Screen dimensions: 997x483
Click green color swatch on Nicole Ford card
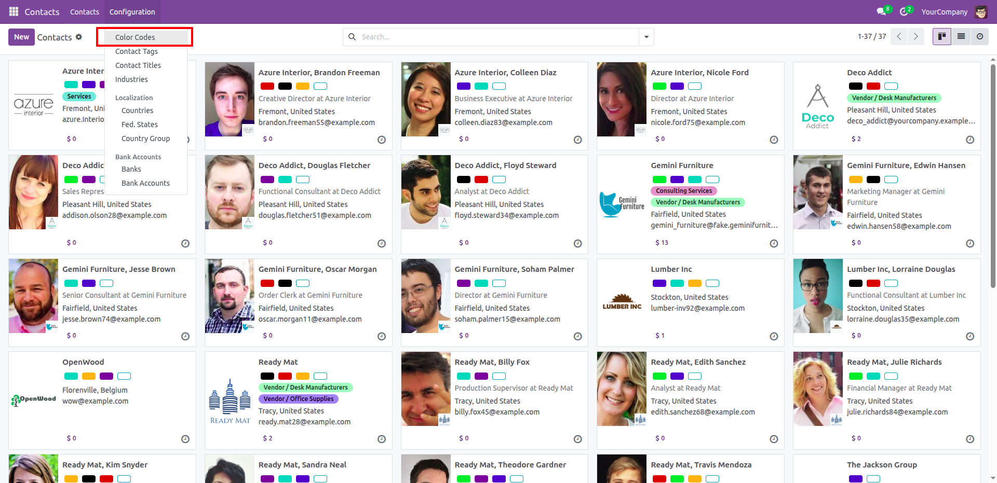[x=659, y=86]
